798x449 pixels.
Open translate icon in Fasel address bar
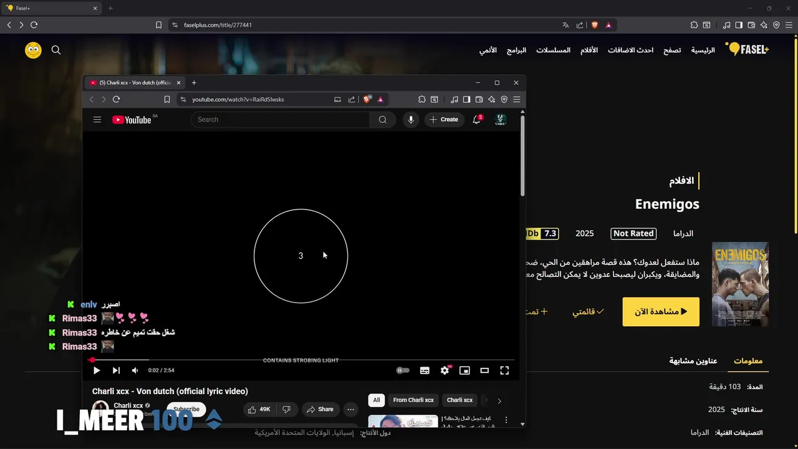pyautogui.click(x=565, y=25)
